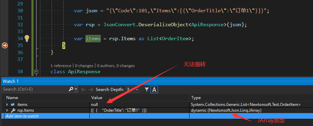
Task: Click the current statement arrow breakpoint on line 35
Action: click(x=5, y=46)
